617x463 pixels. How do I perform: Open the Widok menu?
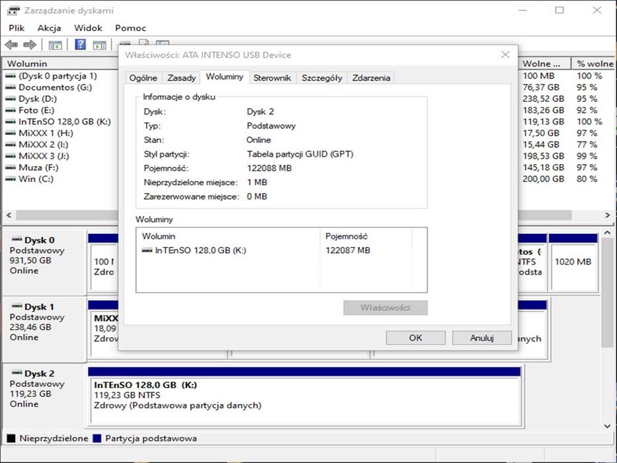[x=88, y=28]
